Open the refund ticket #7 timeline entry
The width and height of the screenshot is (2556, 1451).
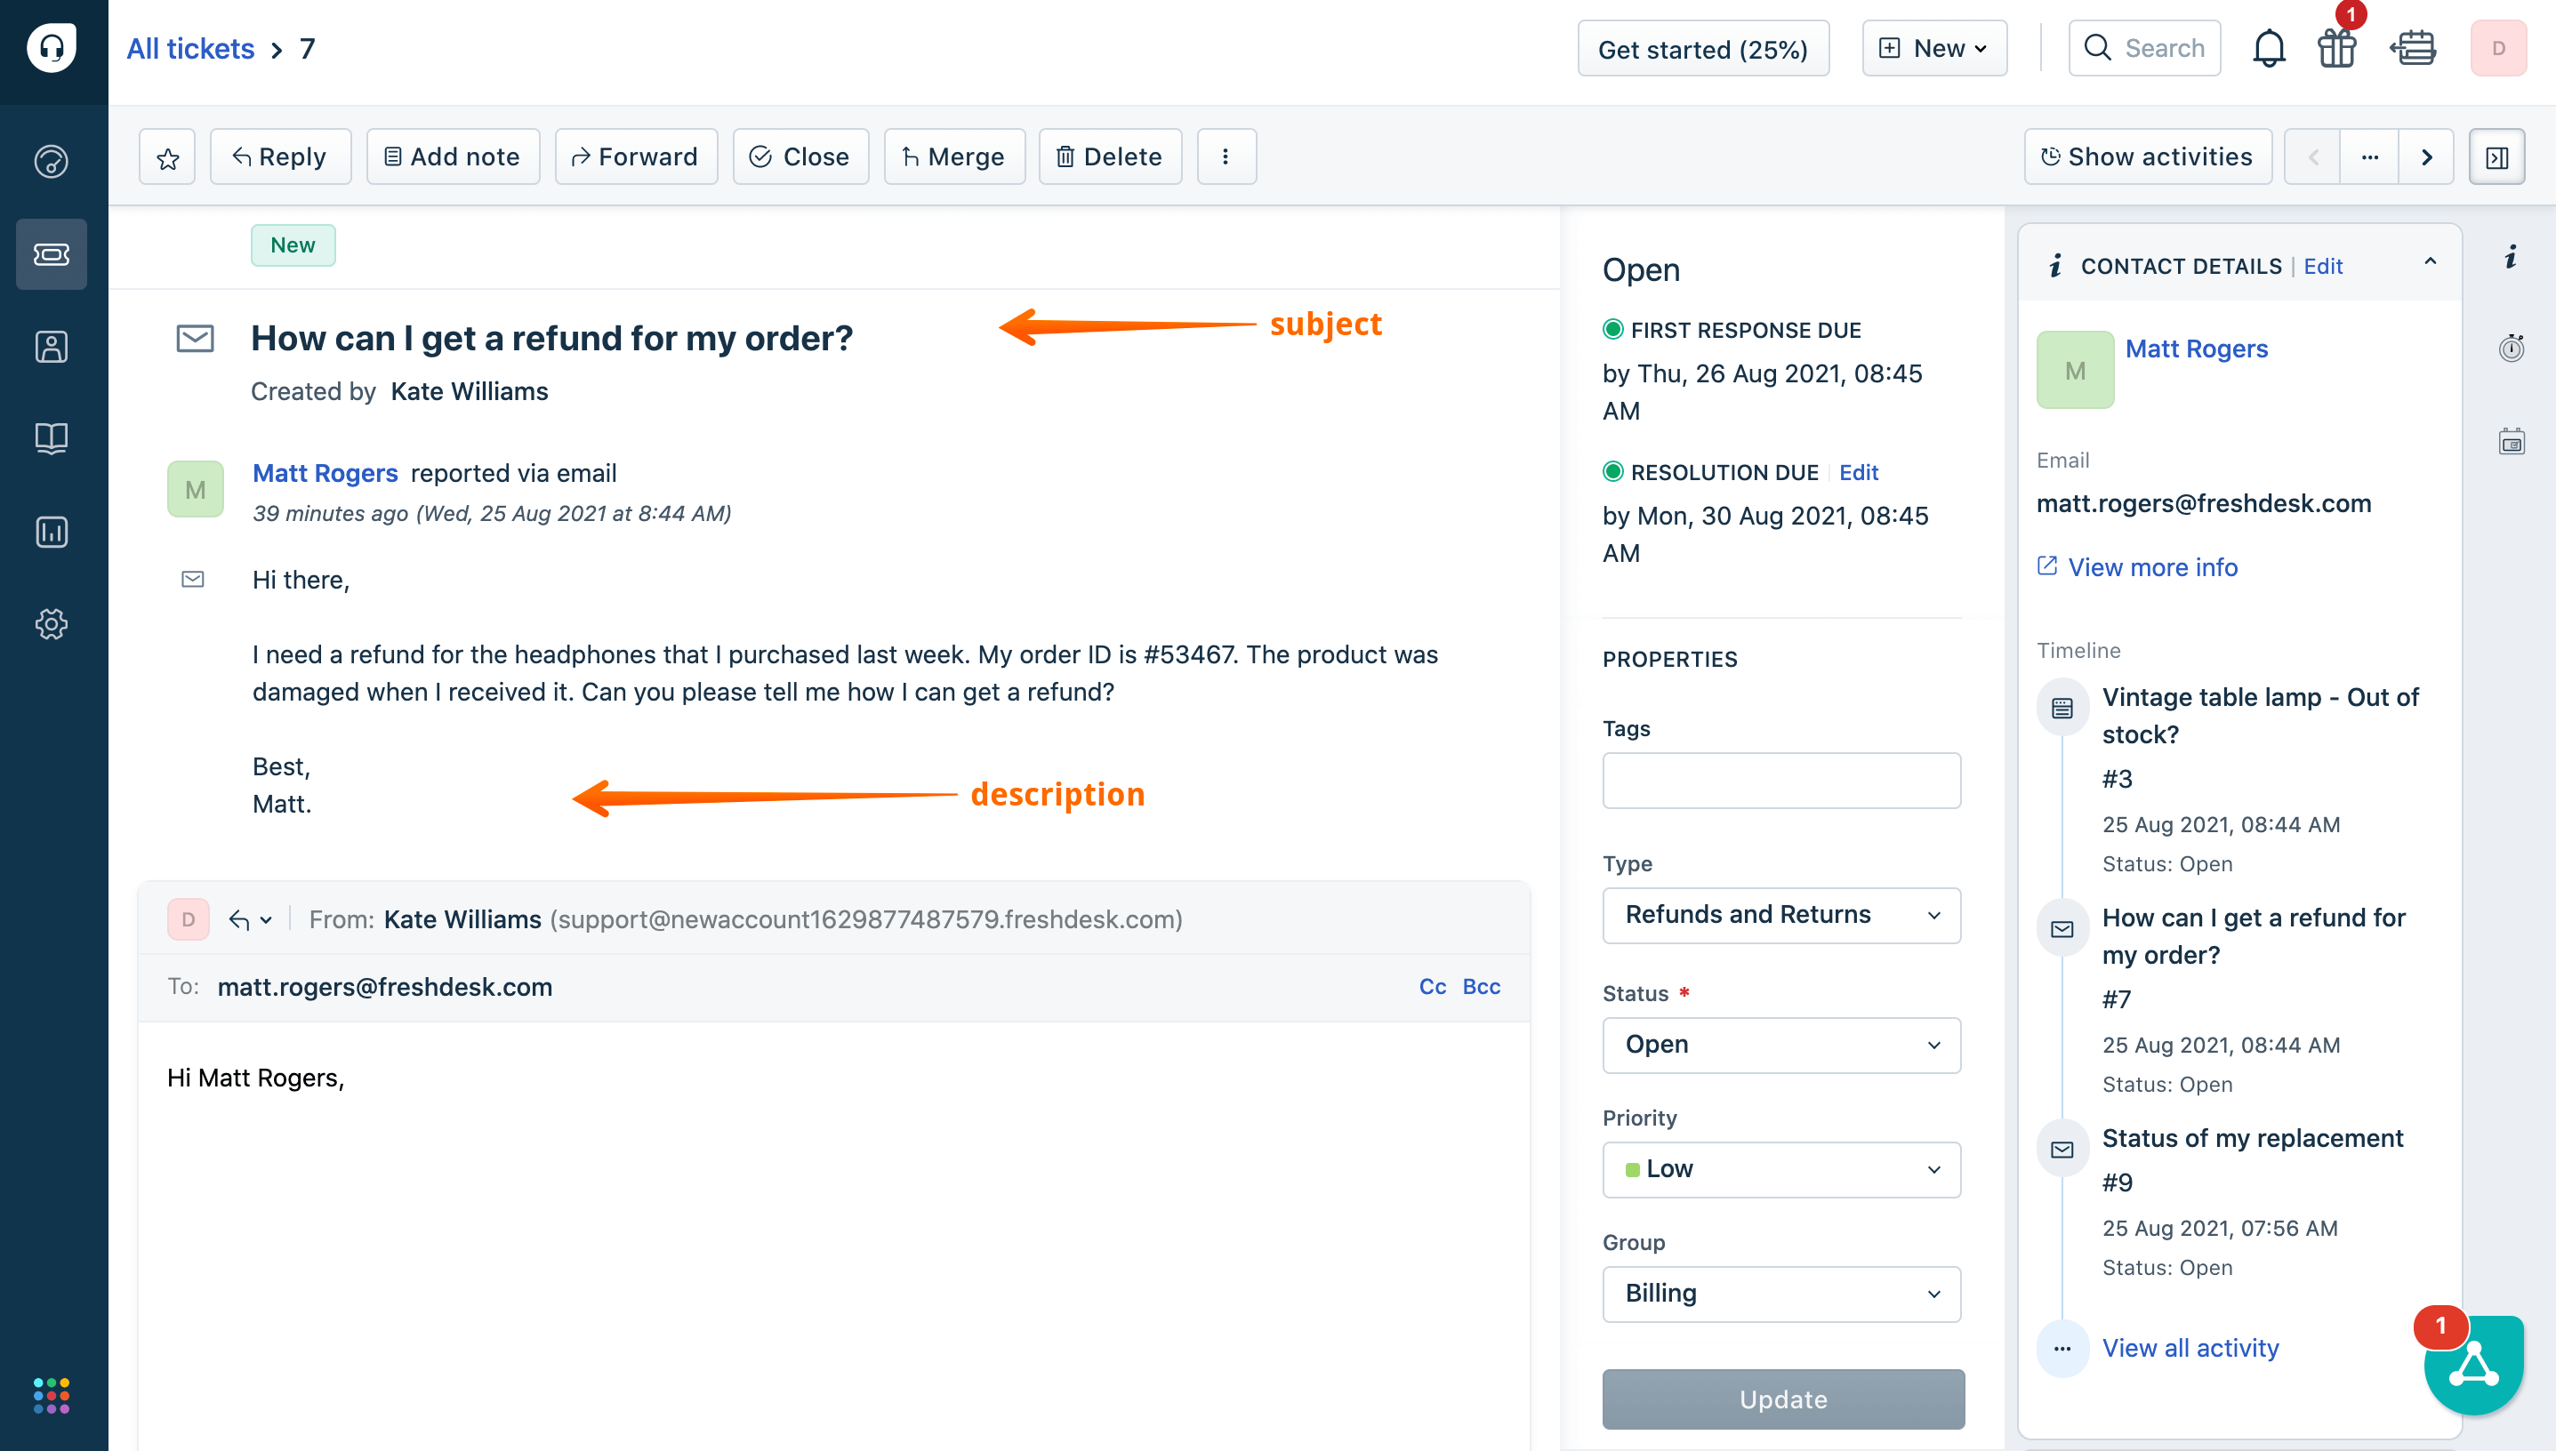click(2254, 936)
